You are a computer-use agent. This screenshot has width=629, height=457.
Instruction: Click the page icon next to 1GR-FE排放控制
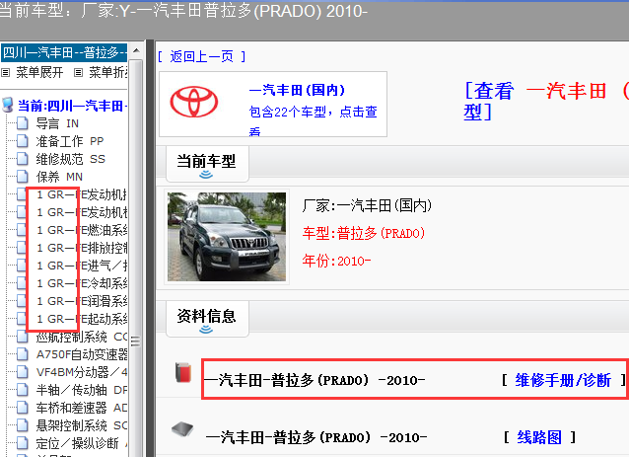click(x=22, y=248)
